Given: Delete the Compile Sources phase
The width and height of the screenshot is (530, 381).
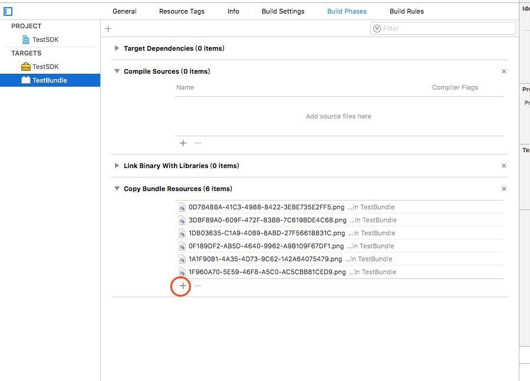Looking at the screenshot, I should [x=504, y=71].
